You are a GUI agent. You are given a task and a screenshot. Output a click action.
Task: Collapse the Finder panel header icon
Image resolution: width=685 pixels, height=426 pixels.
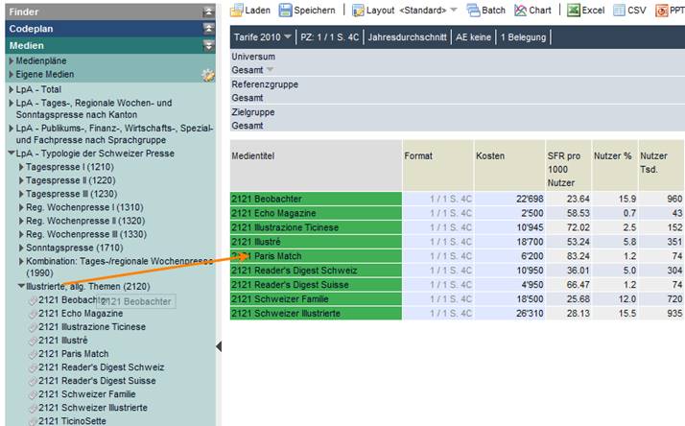[x=208, y=12]
